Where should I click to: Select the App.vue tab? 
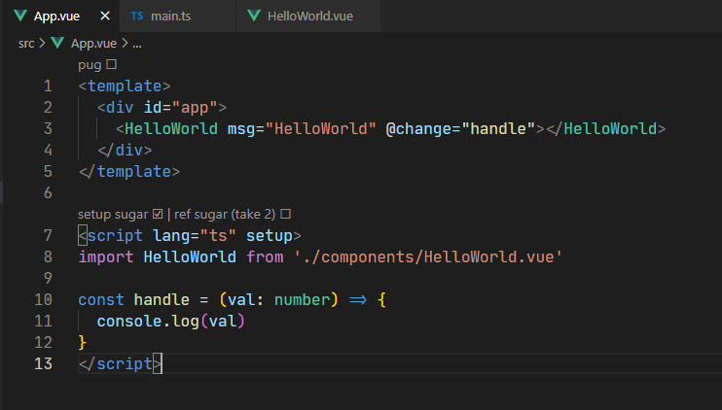[60, 17]
